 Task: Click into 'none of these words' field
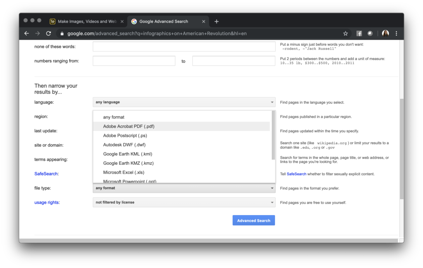[184, 46]
